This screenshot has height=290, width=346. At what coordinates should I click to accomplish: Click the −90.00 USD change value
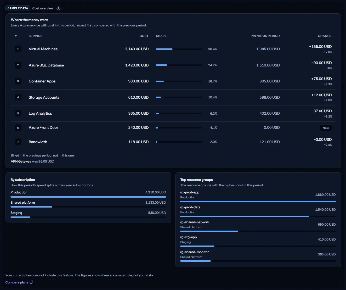(321, 63)
